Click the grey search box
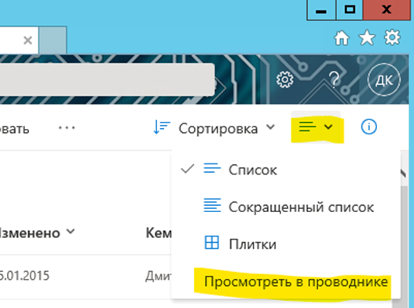The image size is (414, 308). (107, 79)
